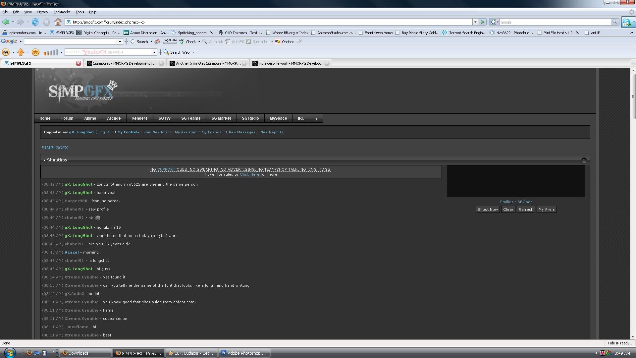Image resolution: width=636 pixels, height=358 pixels.
Task: Open the Click Here rules link
Action: point(249,175)
